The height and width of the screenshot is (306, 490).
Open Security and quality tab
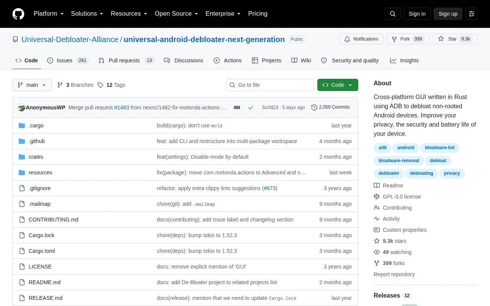(x=350, y=60)
